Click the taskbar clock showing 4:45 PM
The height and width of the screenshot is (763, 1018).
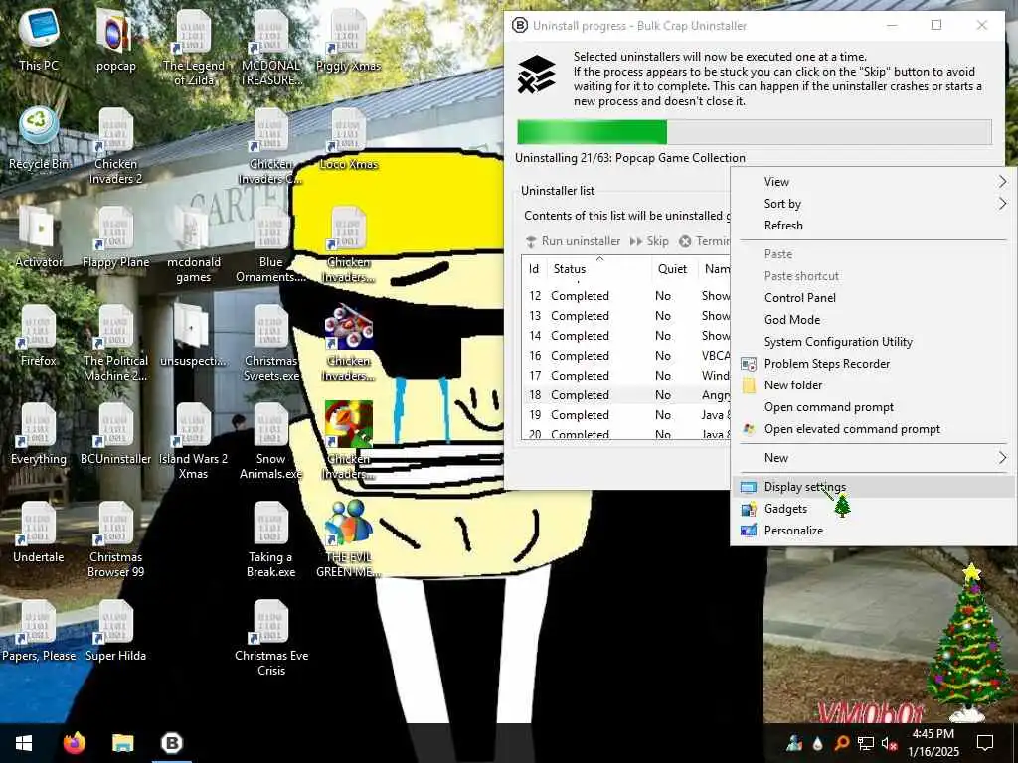(933, 743)
